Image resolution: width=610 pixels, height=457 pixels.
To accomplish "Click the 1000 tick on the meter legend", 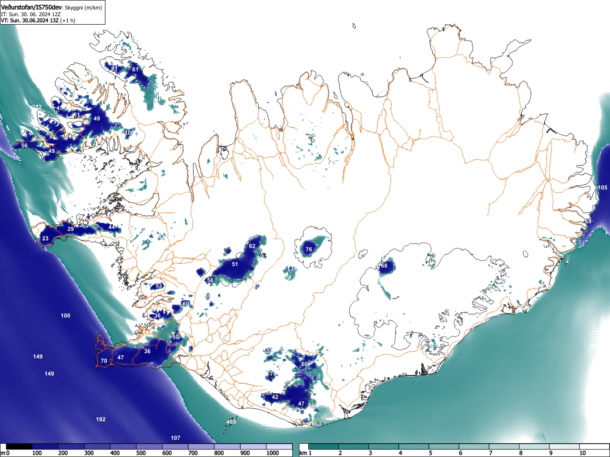I will (273, 453).
